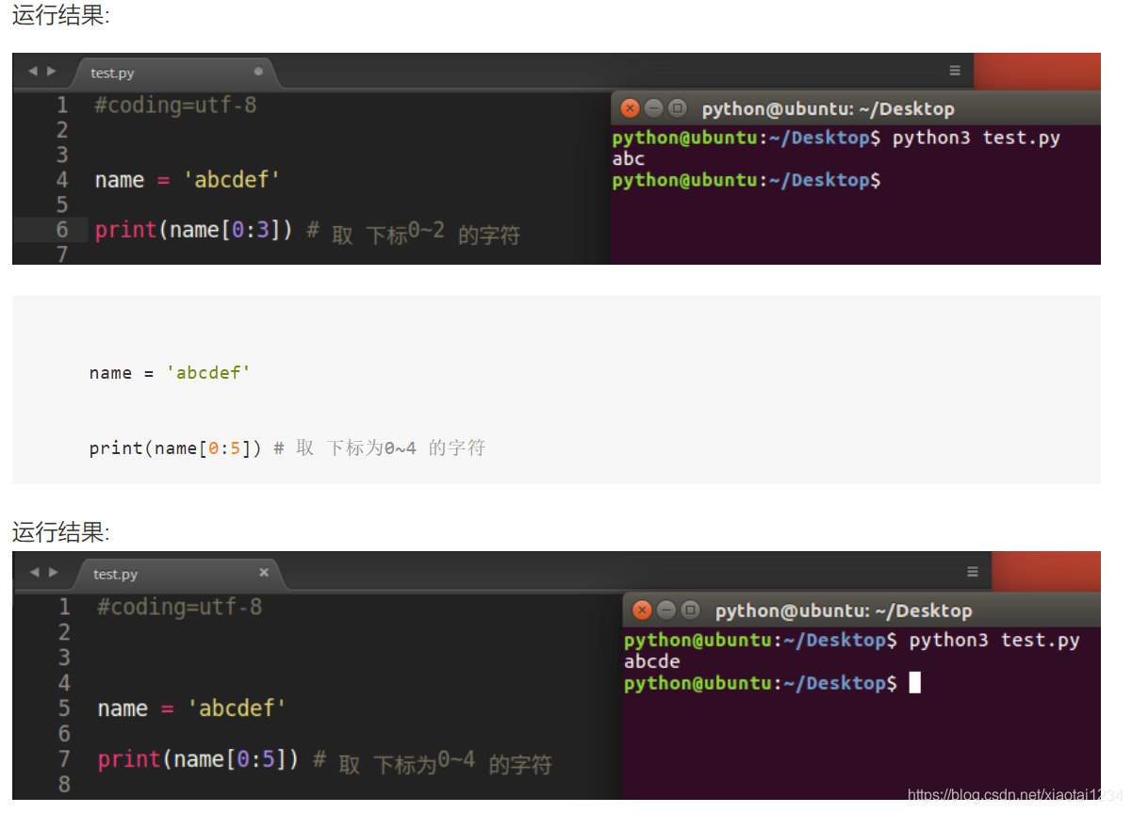Viewport: 1132px width, 813px height.
Task: Open hamburger menu in the name[0:3] editor
Action: tap(955, 71)
